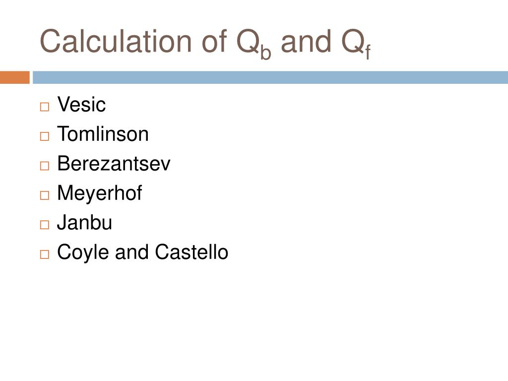
Task: Click the square bullet beside Berezantsev
Action: point(45,166)
